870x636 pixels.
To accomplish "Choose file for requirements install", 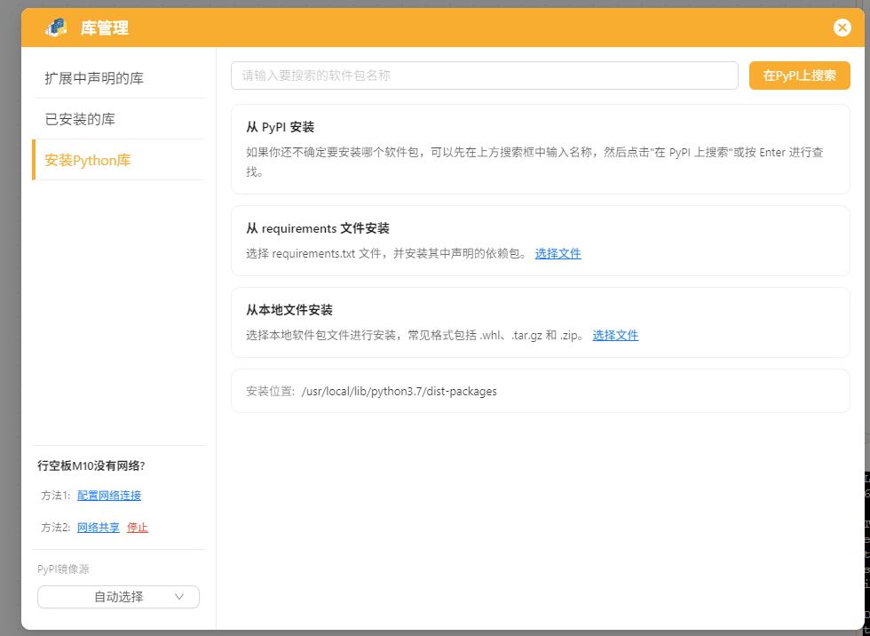I will pos(558,254).
